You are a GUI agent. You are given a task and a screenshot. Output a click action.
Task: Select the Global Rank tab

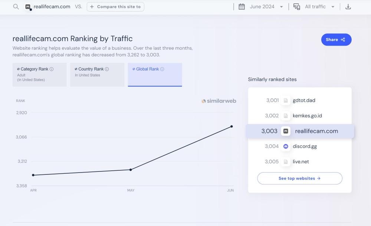click(155, 75)
